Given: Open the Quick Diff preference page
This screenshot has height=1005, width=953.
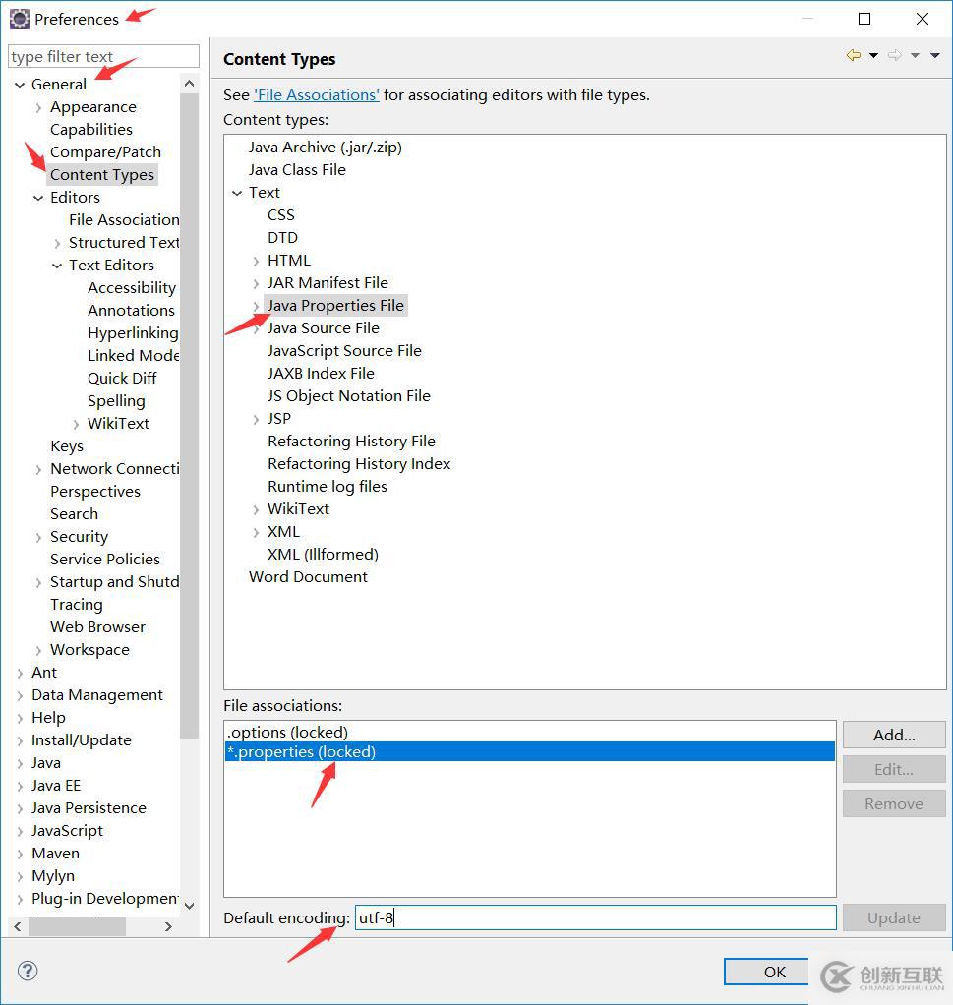Looking at the screenshot, I should (122, 379).
